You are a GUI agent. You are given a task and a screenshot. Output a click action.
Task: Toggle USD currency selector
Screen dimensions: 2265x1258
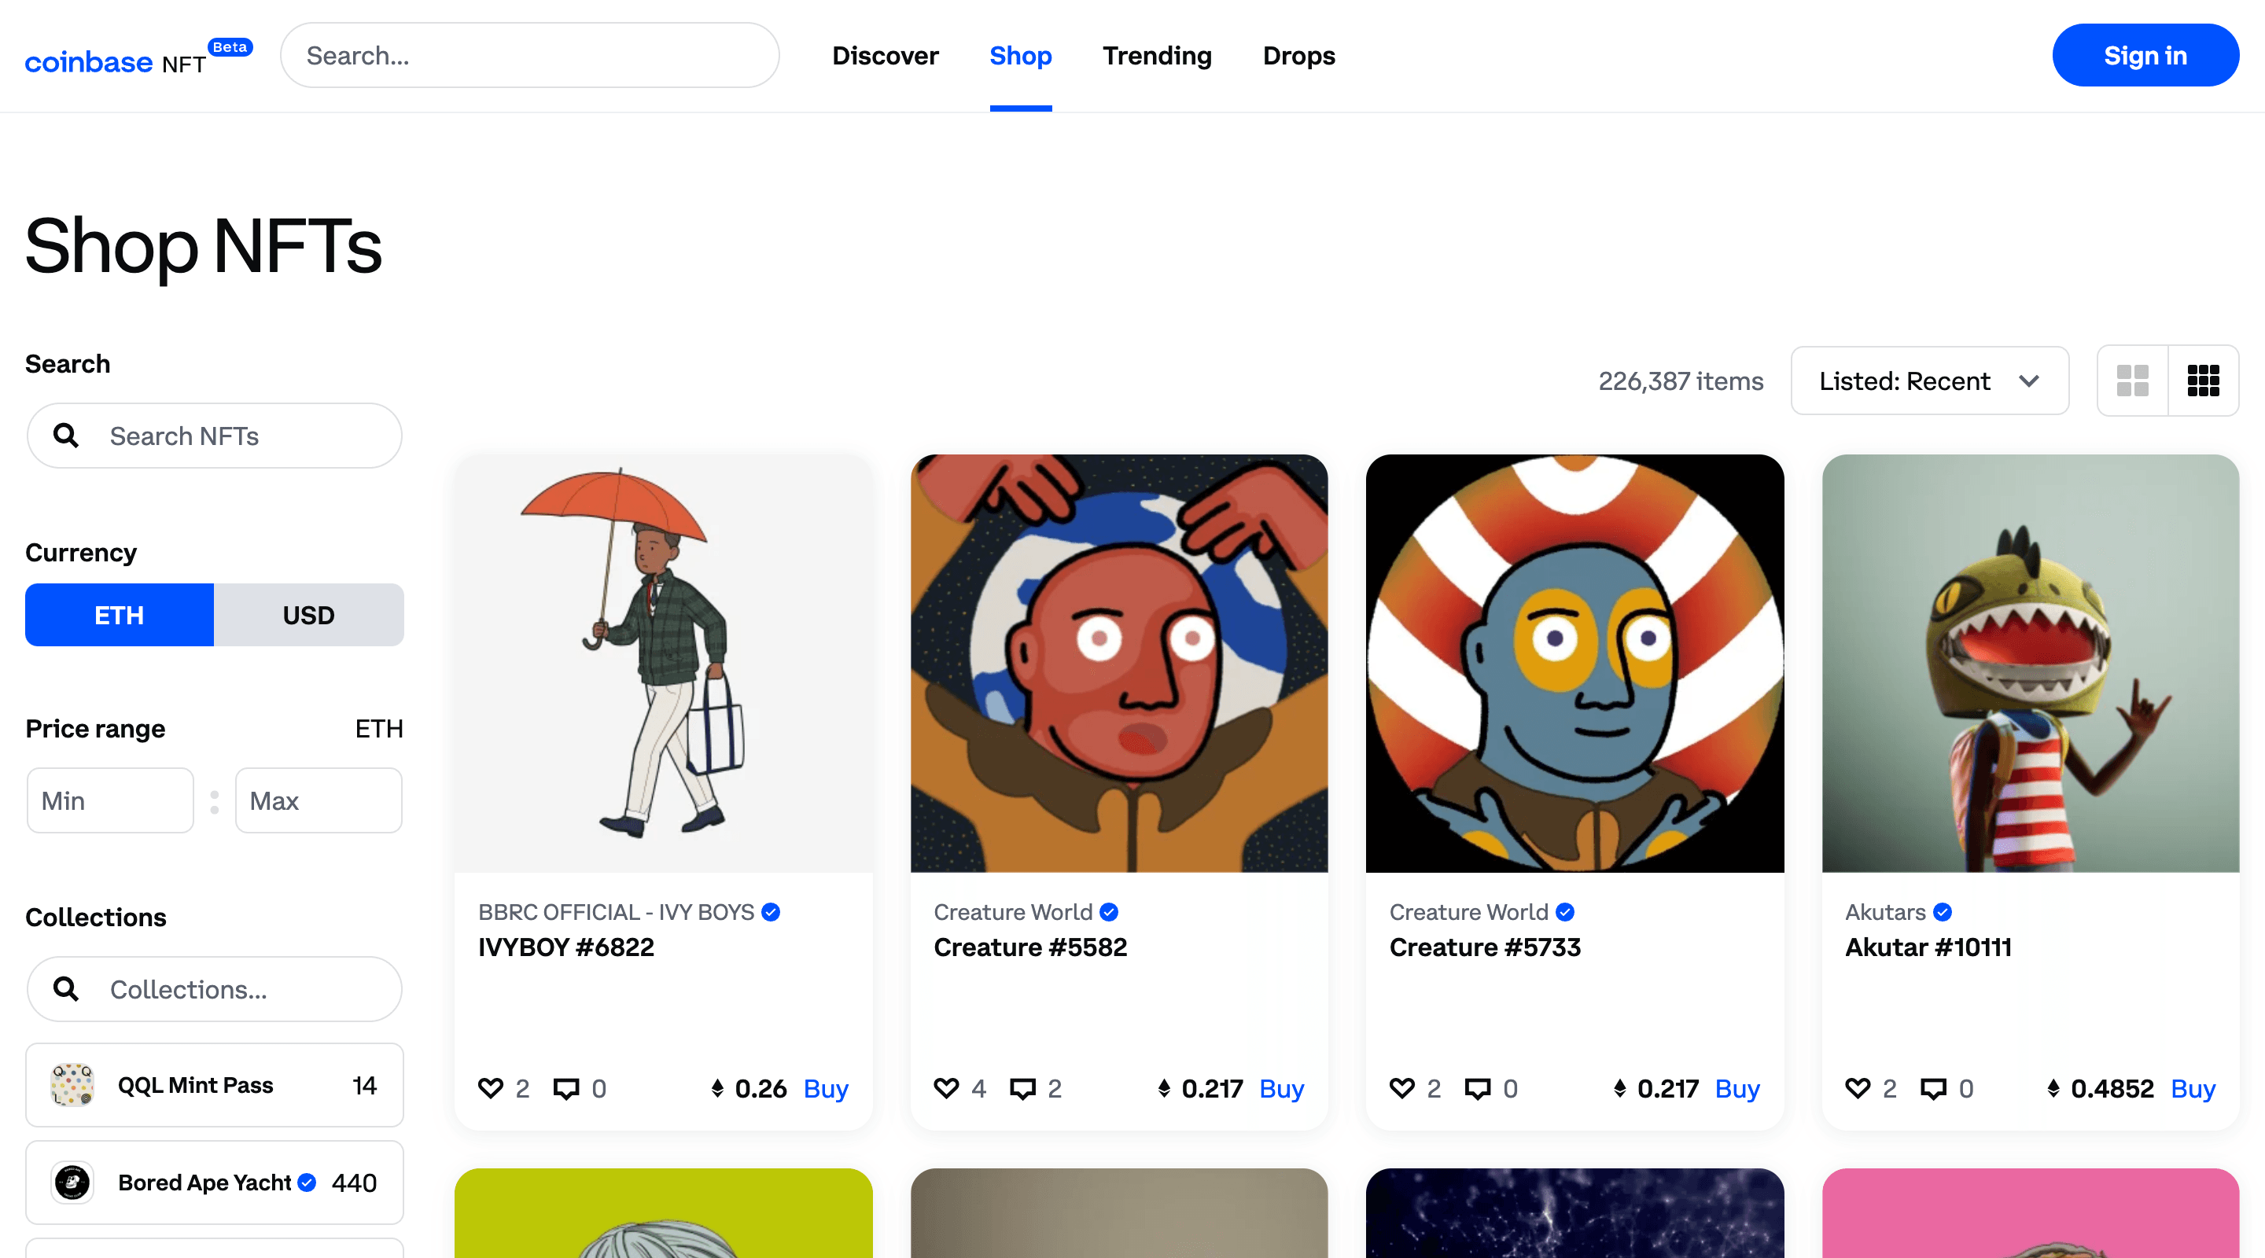coord(308,613)
